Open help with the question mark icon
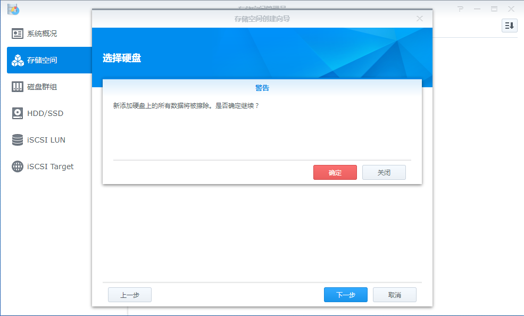524x316 pixels. pos(461,9)
